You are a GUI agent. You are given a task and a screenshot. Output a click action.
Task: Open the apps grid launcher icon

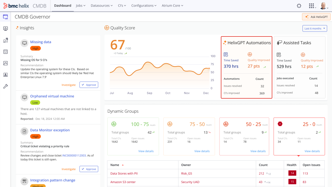tap(311, 6)
